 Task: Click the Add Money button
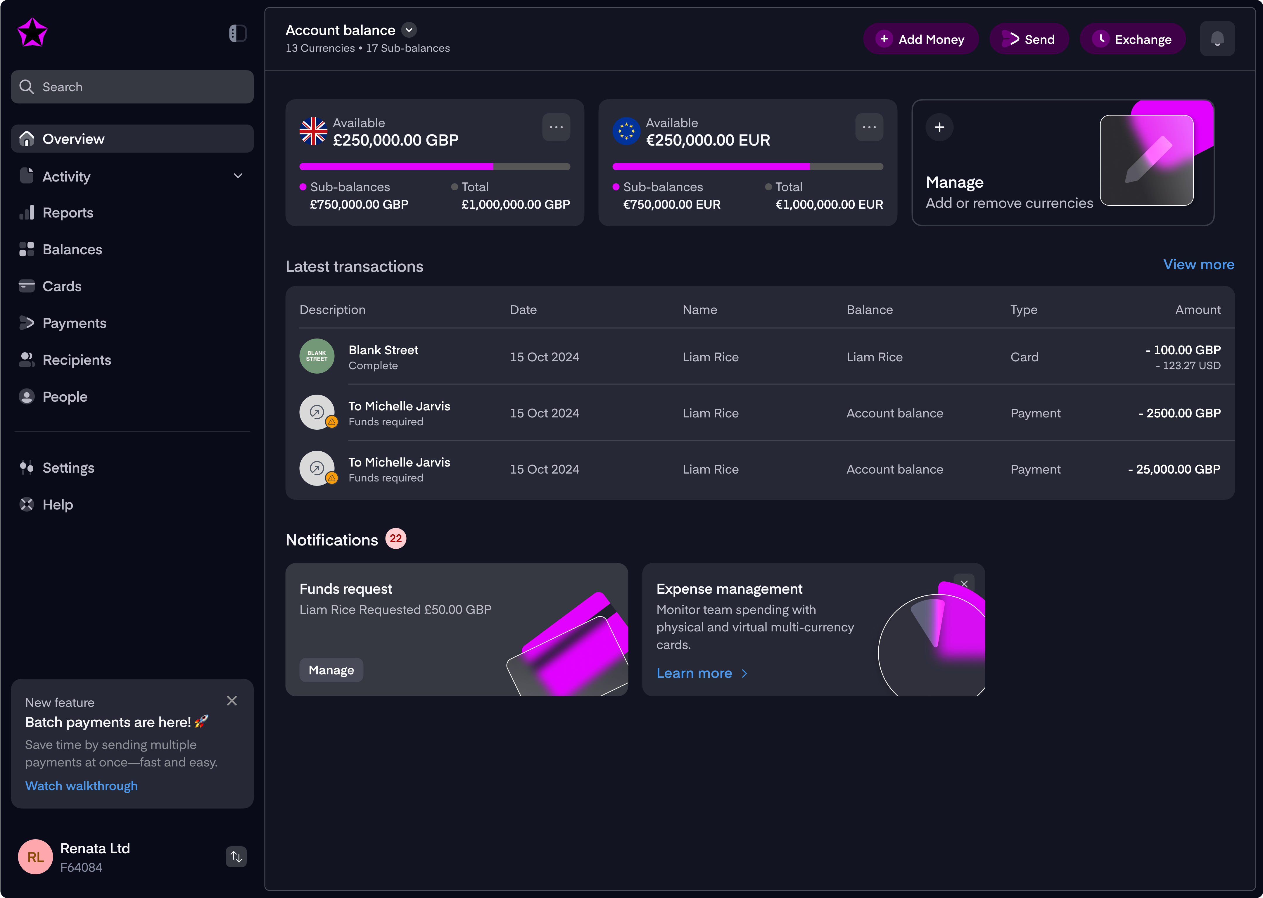(x=921, y=39)
